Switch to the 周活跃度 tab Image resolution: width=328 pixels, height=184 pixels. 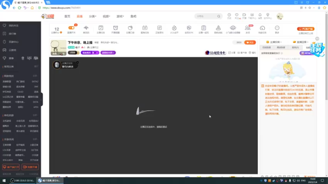point(281,47)
